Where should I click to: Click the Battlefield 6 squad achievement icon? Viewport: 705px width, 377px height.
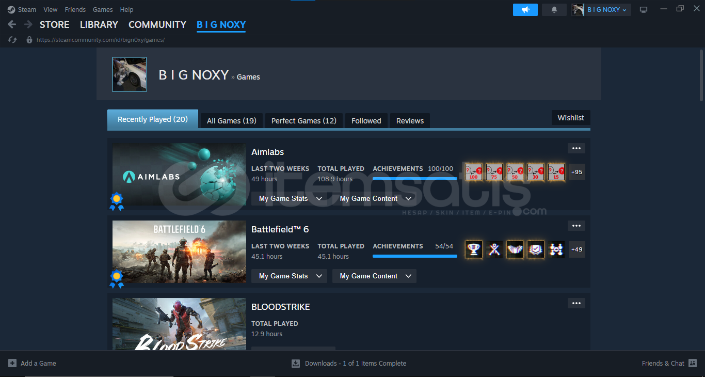pyautogui.click(x=556, y=249)
